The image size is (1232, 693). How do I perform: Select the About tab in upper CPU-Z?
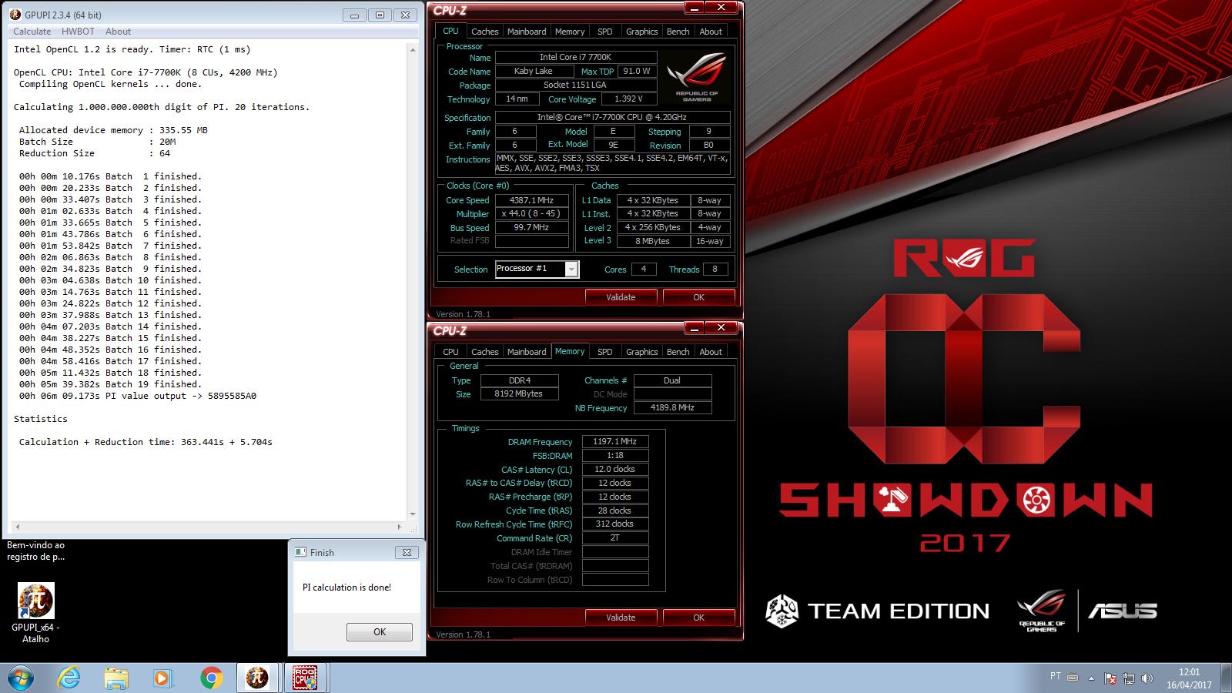point(711,32)
